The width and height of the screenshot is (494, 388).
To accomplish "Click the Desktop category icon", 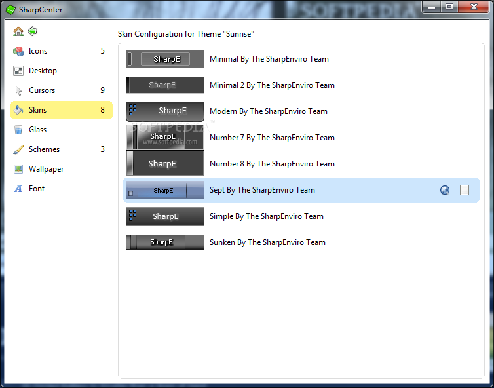I will (x=18, y=71).
